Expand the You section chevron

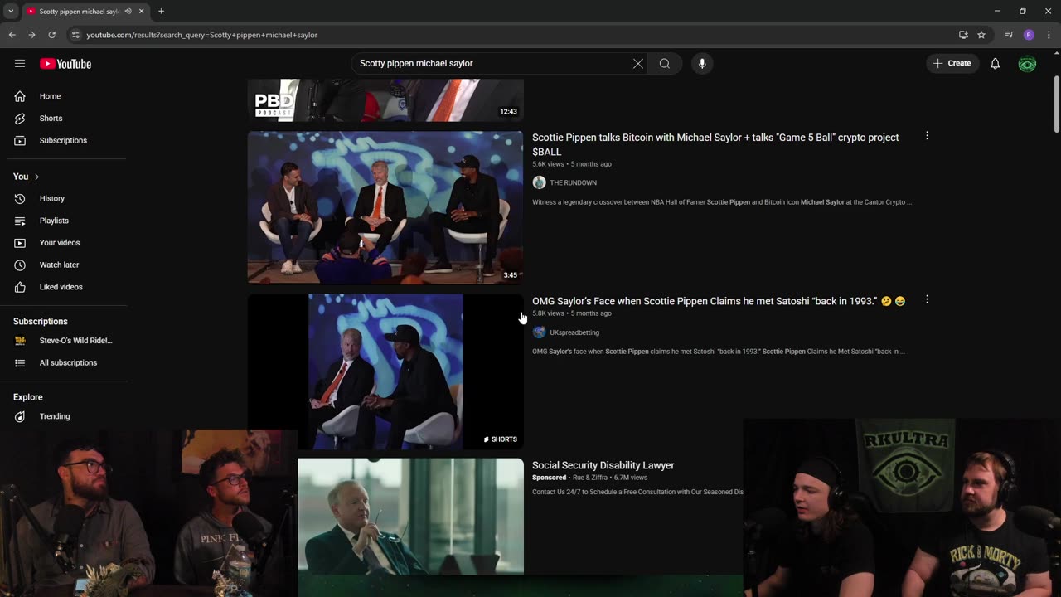36,177
